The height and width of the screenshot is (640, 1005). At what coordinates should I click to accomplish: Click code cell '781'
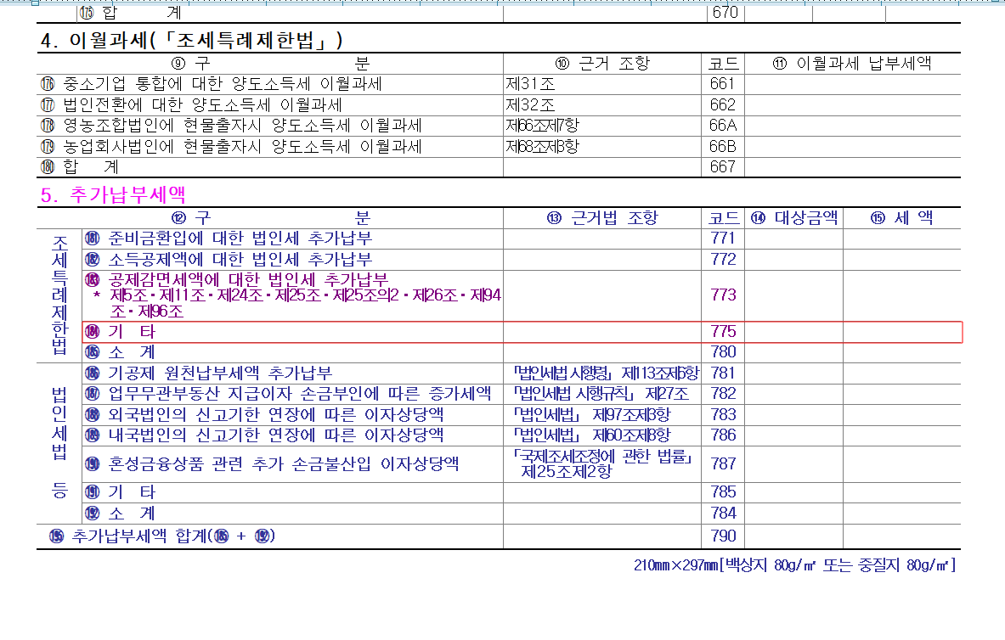coord(723,373)
